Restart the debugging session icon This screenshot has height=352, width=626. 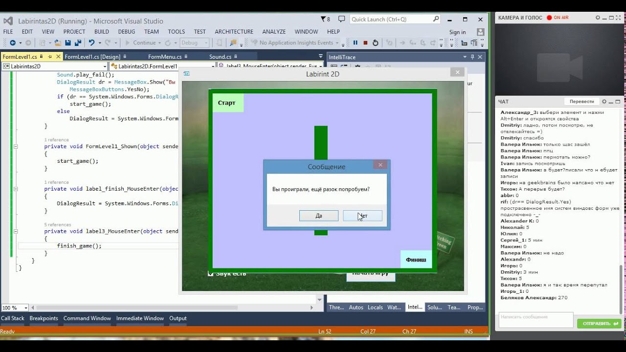(375, 43)
